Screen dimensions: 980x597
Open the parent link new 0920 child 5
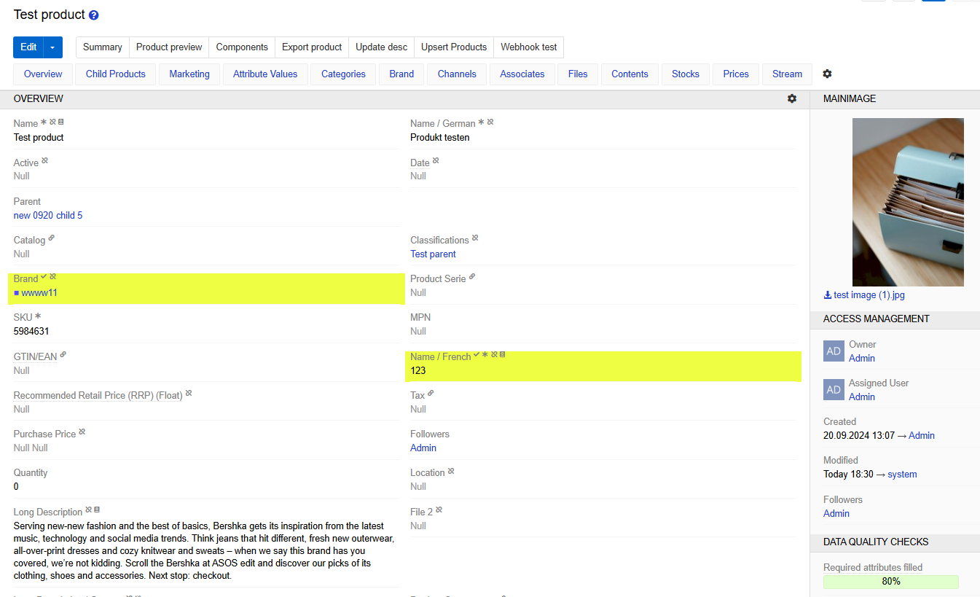48,215
